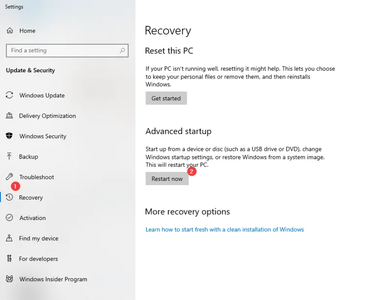Image resolution: width=388 pixels, height=300 pixels.
Task: Open the Delivery Optimization label
Action: [x=48, y=116]
